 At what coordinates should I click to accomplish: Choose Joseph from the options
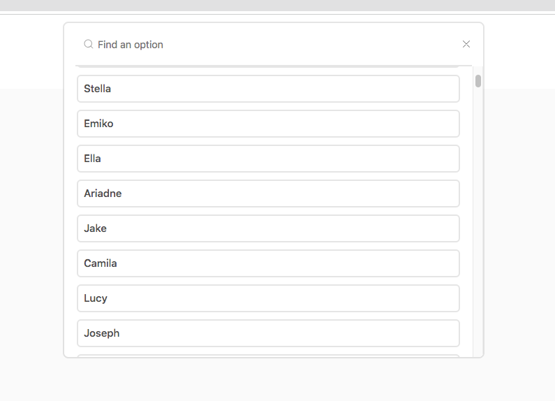pyautogui.click(x=268, y=333)
